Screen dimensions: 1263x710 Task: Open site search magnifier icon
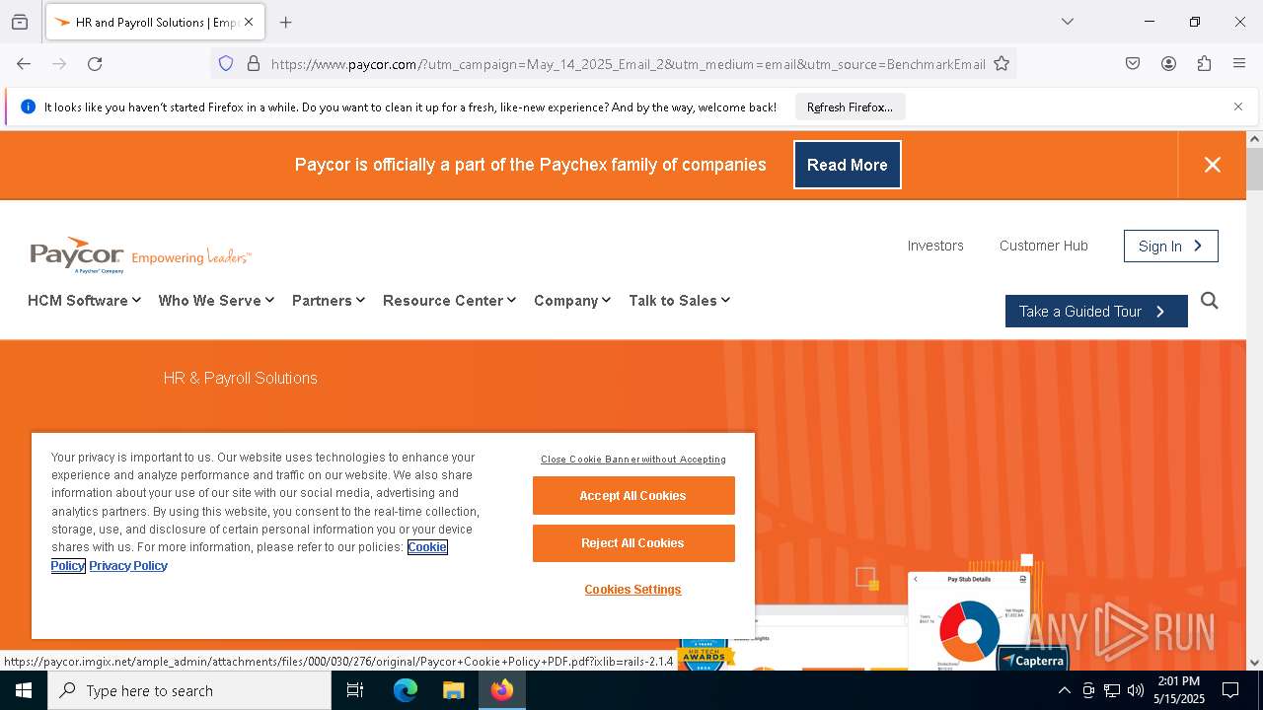pos(1210,301)
